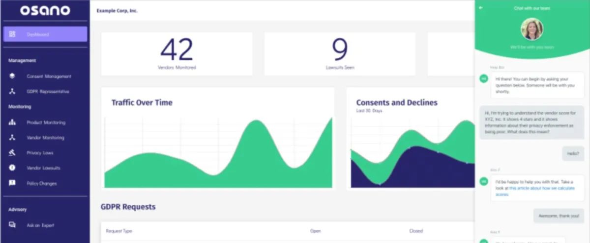The image size is (590, 243).
Task: Click the chat agent profile photo
Action: pyautogui.click(x=532, y=29)
